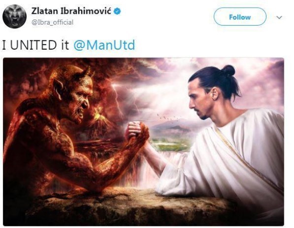Click the green valley in background

click(169, 145)
